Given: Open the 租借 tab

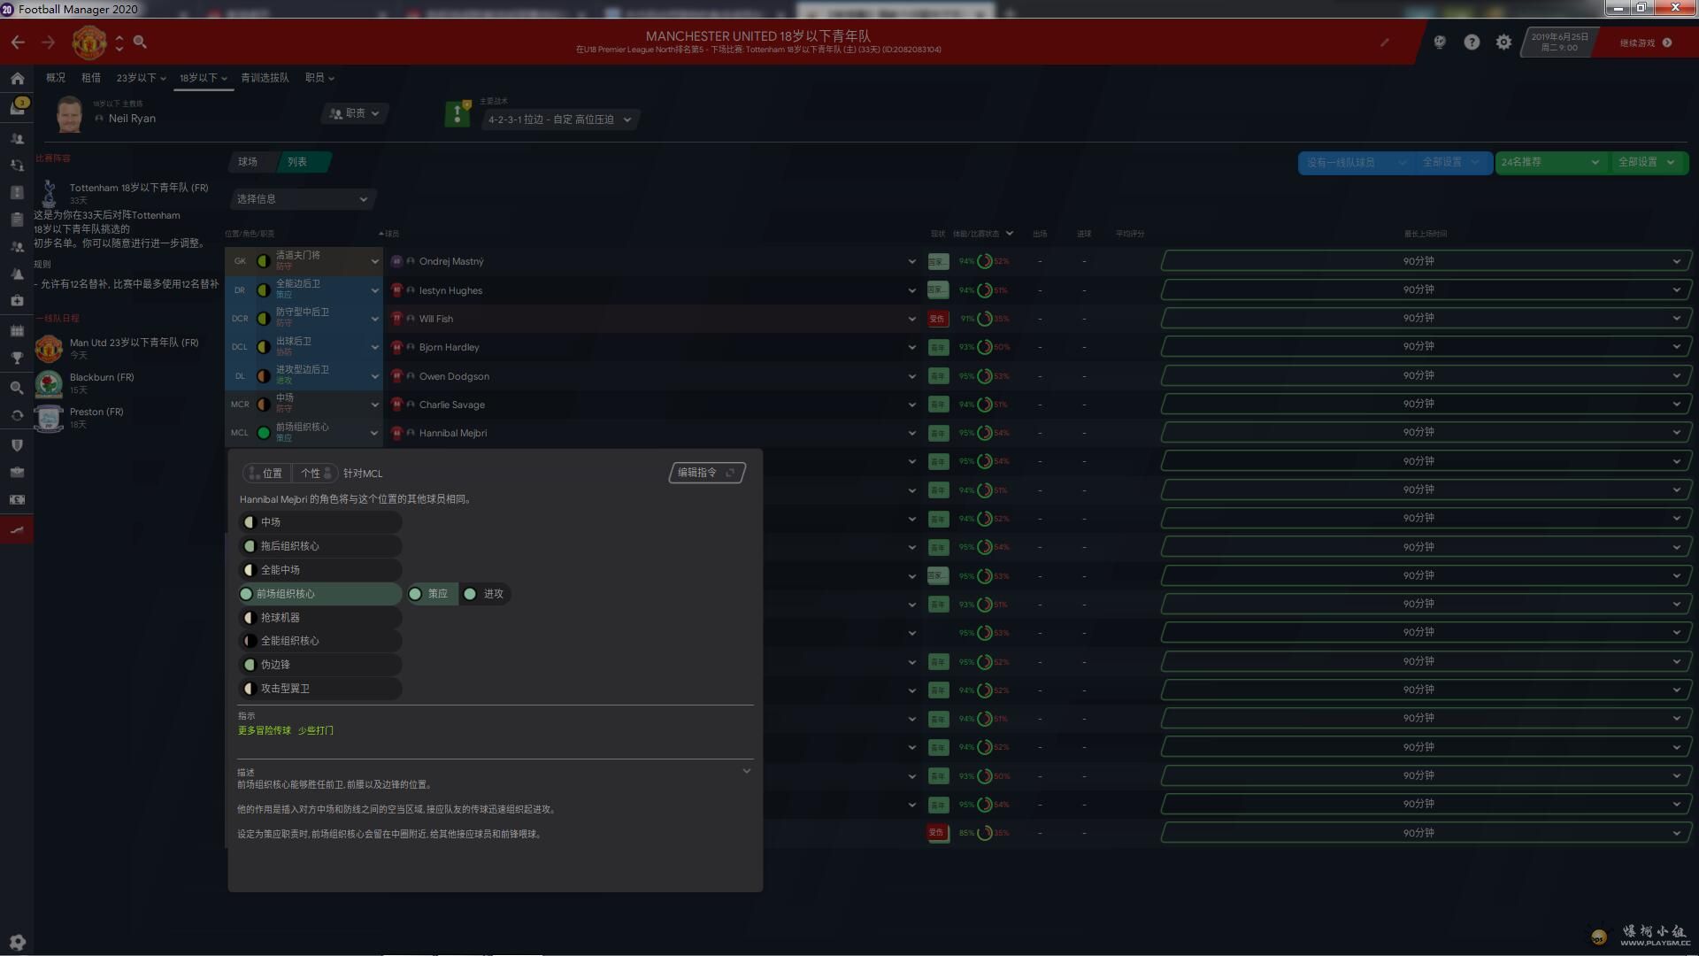Looking at the screenshot, I should coord(91,78).
